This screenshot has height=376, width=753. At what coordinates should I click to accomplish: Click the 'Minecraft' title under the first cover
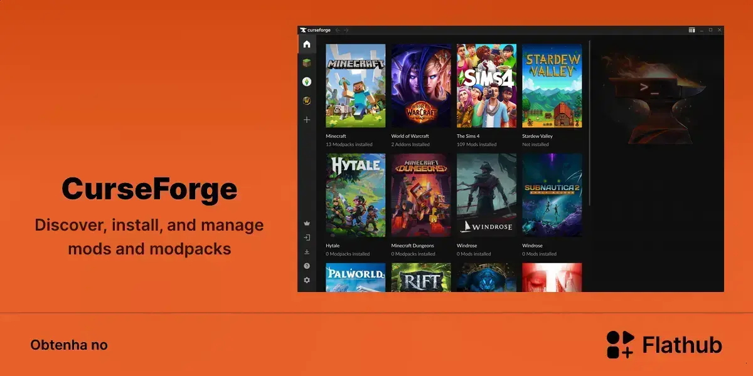coord(336,136)
